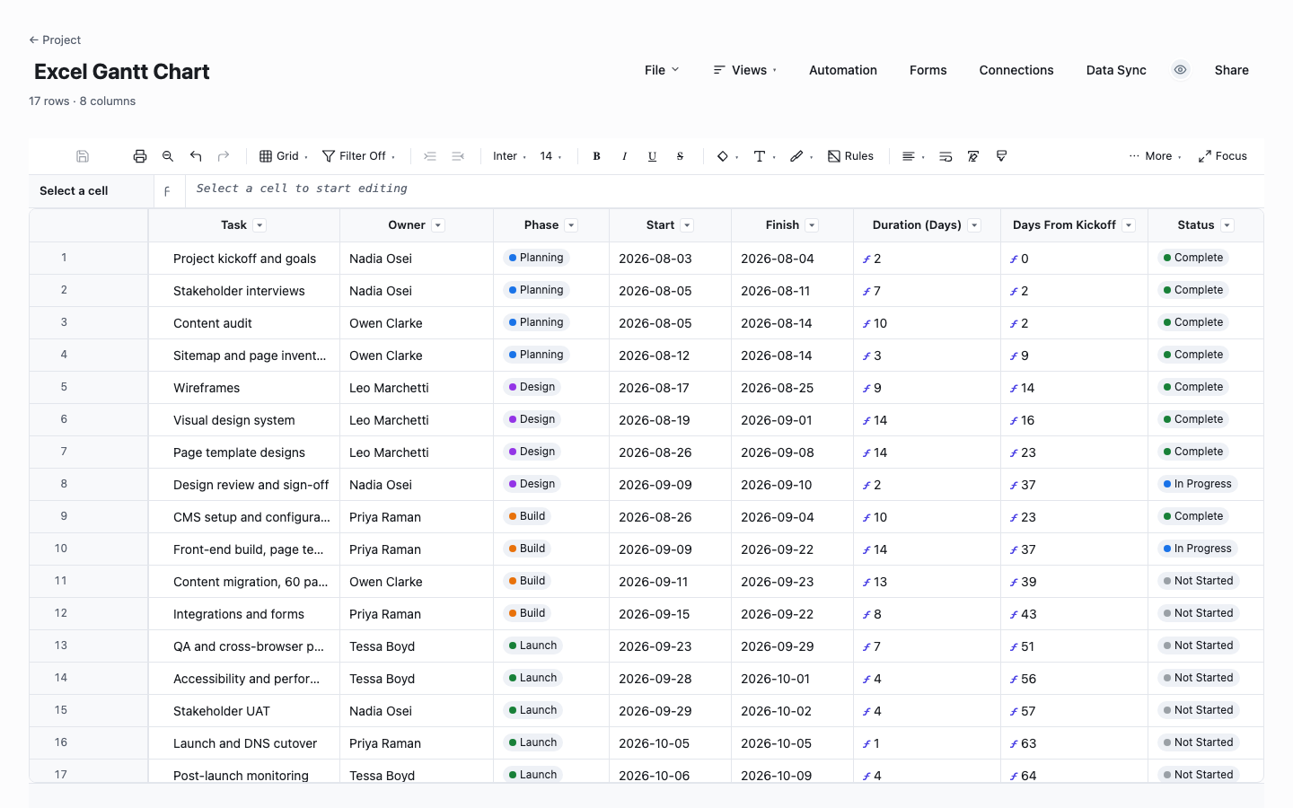Click the Excel Gantt Chart title

point(122,72)
